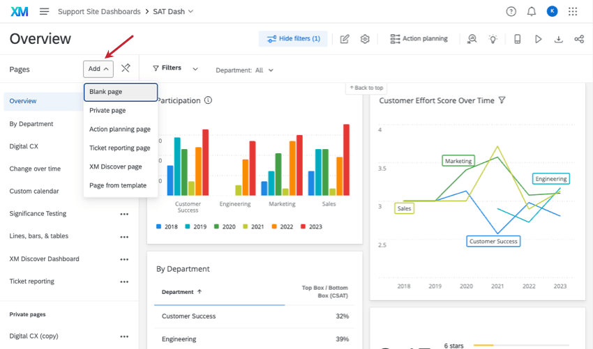Click the Customer Effort Score filter icon
The image size is (593, 349).
502,100
